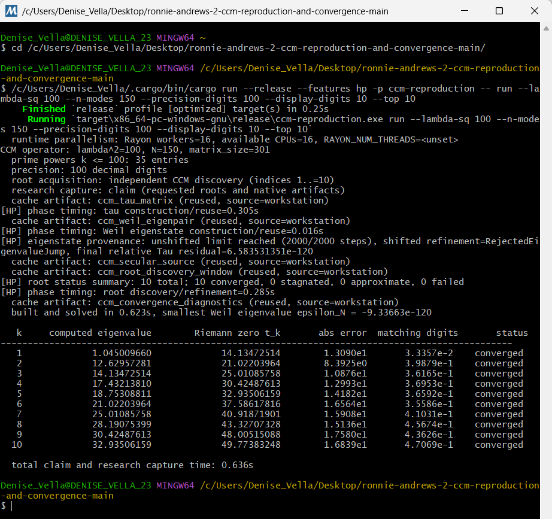
Task: Click the cargo run command line
Action: click(x=269, y=93)
